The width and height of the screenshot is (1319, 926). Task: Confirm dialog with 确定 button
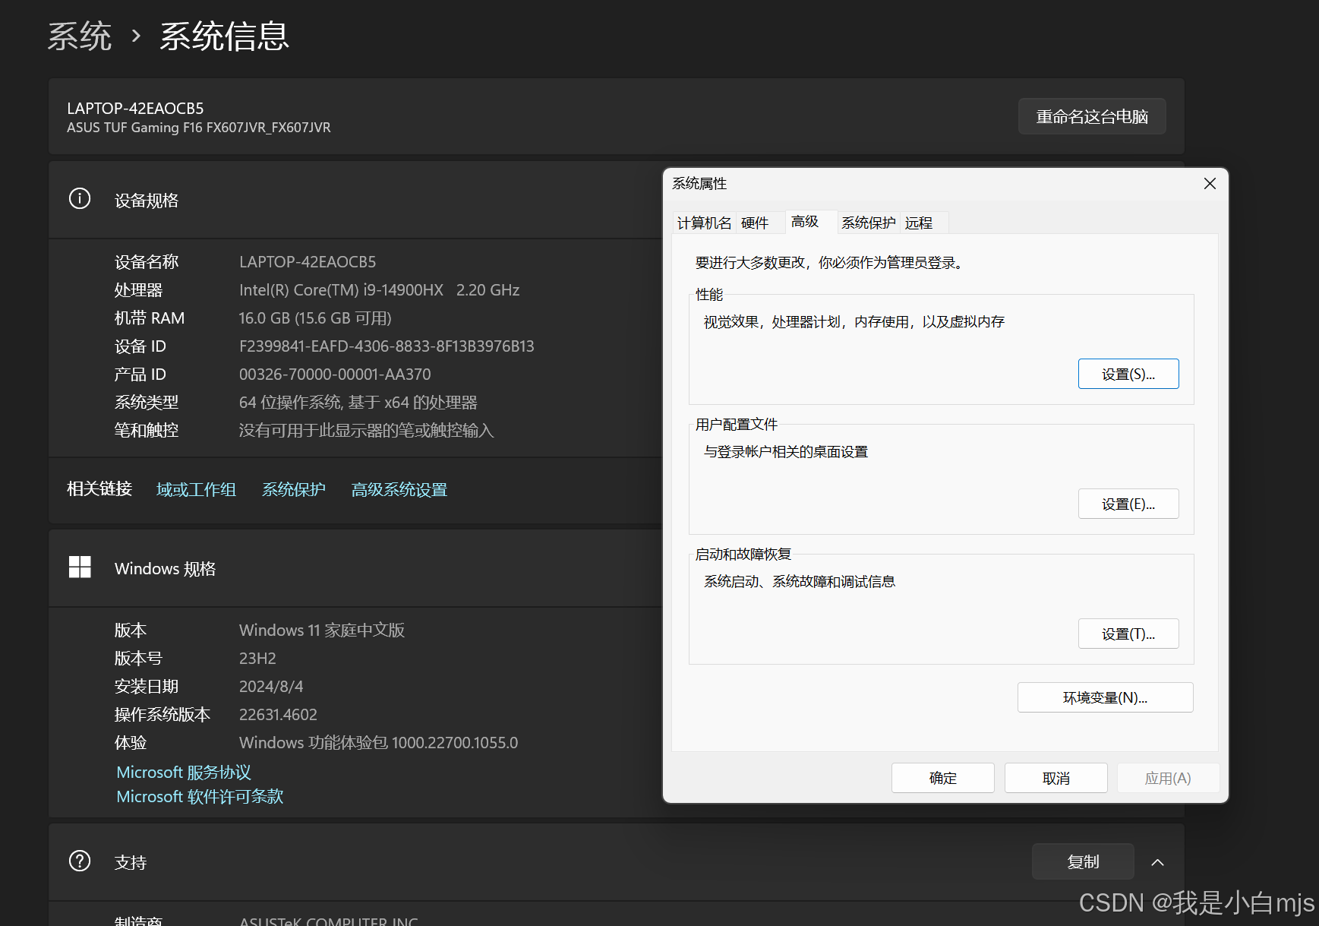942,778
